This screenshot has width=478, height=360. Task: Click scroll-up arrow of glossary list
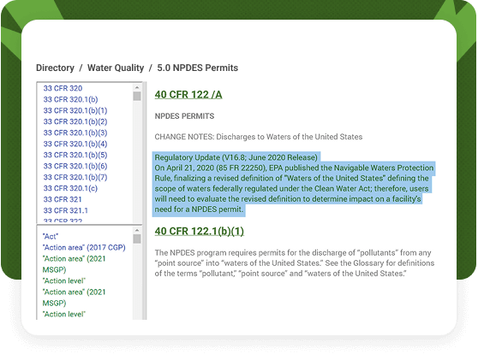137,230
